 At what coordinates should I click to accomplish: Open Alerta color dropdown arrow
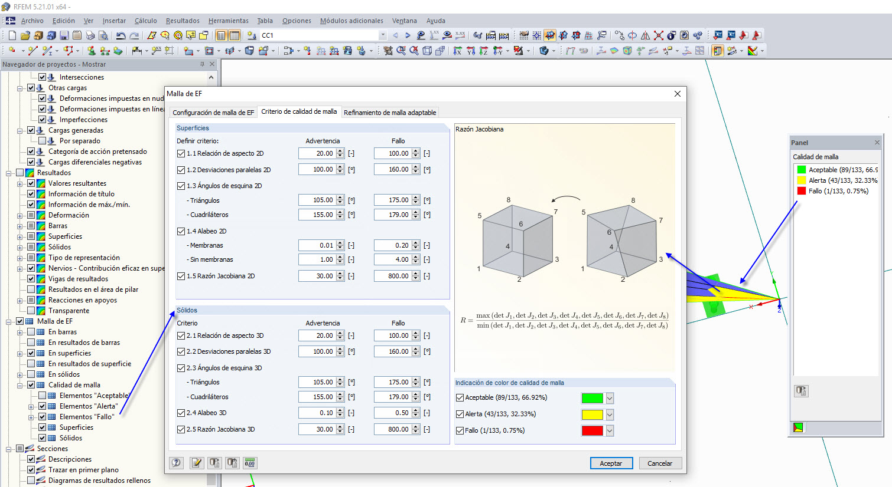click(x=610, y=414)
